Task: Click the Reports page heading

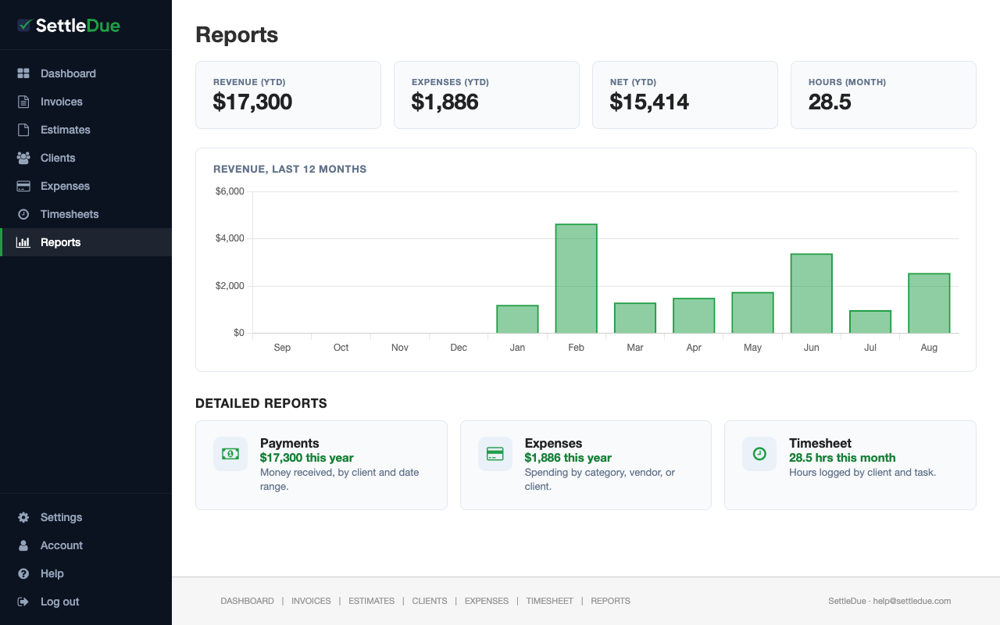Action: [x=237, y=35]
